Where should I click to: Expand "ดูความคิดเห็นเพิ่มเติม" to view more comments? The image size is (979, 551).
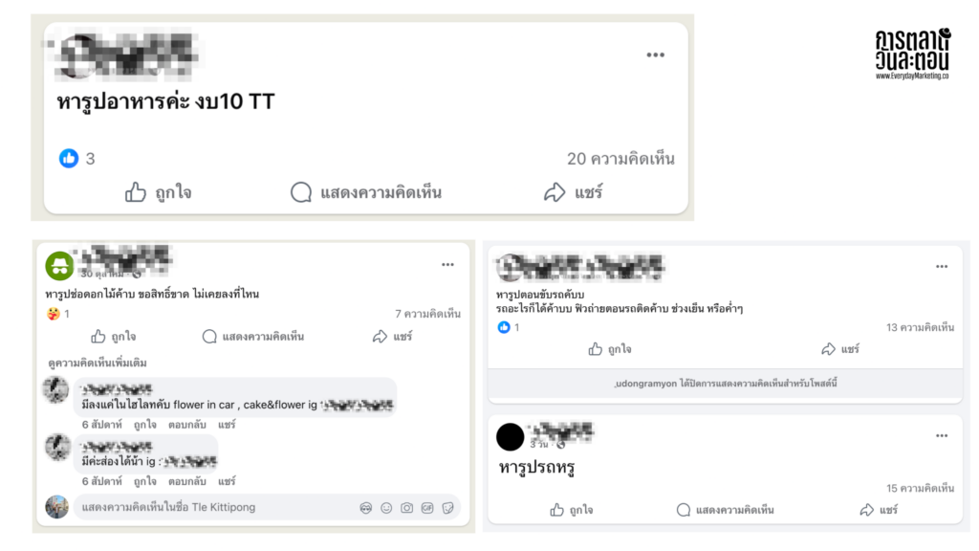tap(98, 363)
